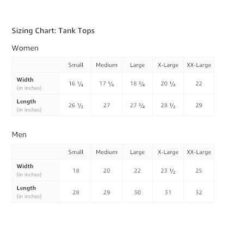Click Men's Small width value 18

[x=76, y=170]
